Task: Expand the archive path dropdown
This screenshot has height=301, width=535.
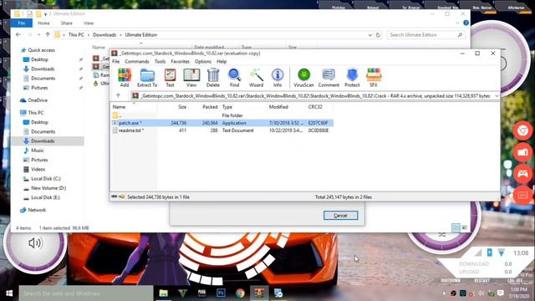Action: tap(497, 96)
